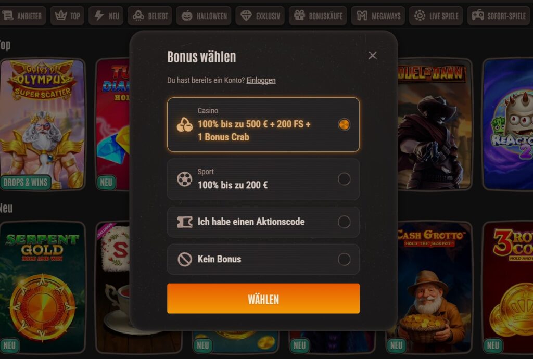Open Gates of Olympus Super Scatter game
Image resolution: width=533 pixels, height=359 pixels.
[x=43, y=124]
